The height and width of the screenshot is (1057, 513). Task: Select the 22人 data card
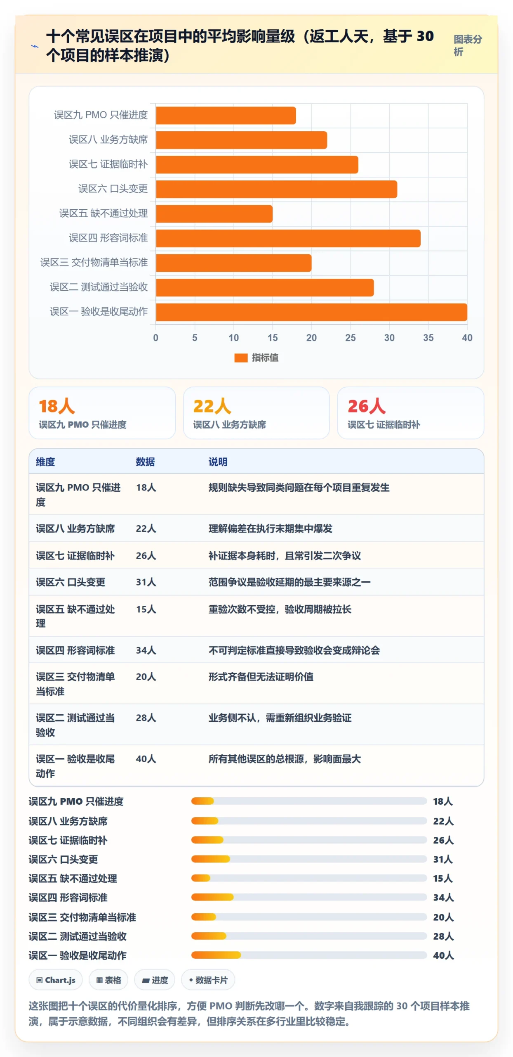coord(256,412)
